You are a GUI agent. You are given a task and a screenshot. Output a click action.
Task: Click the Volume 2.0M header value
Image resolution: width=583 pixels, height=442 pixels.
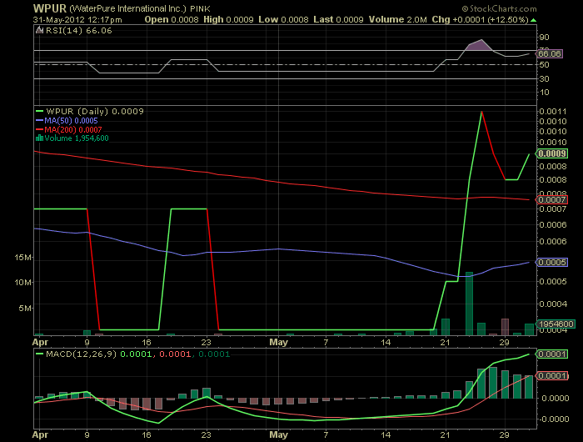coord(397,20)
